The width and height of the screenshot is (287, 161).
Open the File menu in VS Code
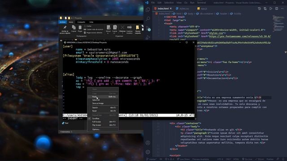(153, 3)
